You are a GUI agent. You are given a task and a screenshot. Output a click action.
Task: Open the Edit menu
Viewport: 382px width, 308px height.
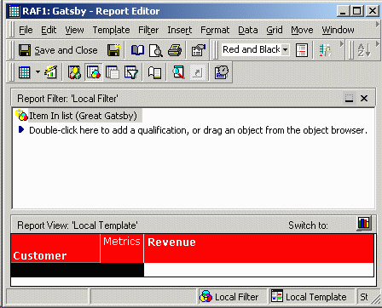click(x=49, y=30)
